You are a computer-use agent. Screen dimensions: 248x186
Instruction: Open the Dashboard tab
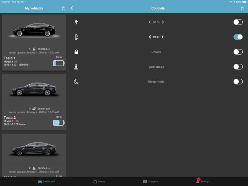pos(46,181)
